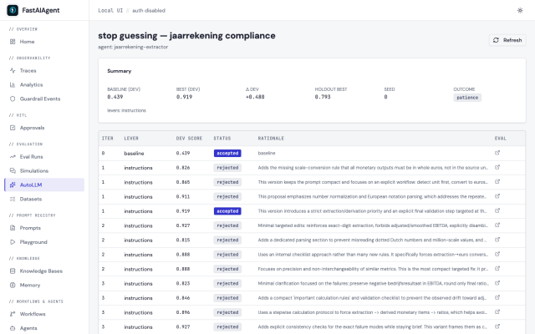This screenshot has width=535, height=334.
Task: Click the Playground play icon
Action: (x=13, y=242)
